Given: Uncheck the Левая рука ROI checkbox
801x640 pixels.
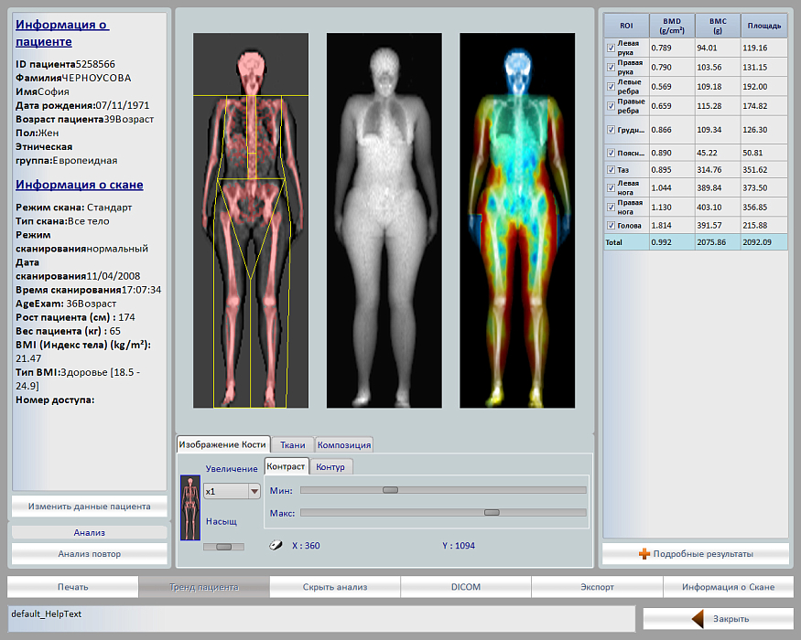Looking at the screenshot, I should click(611, 48).
